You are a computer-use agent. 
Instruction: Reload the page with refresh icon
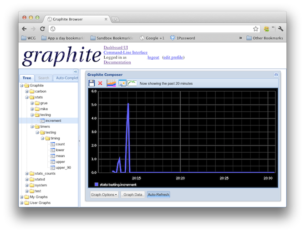pyautogui.click(x=42, y=29)
